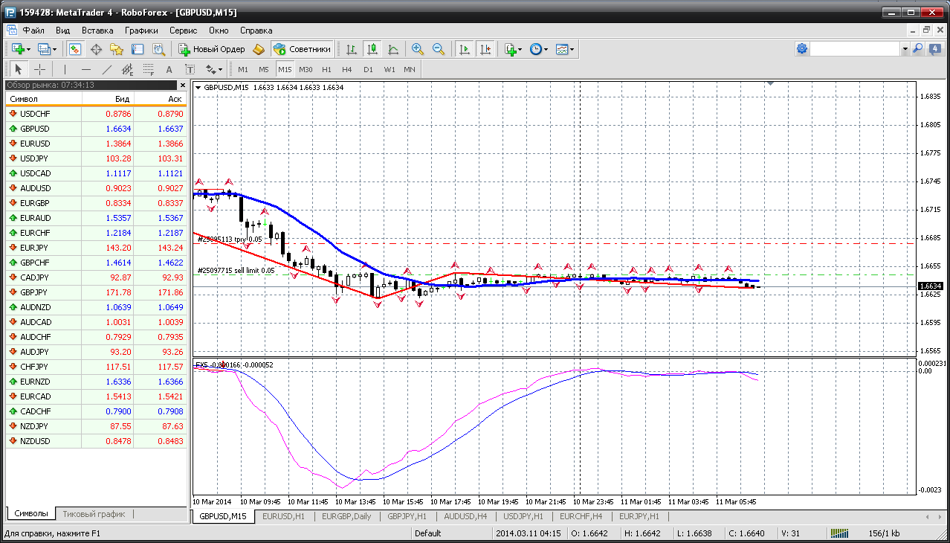Screen dimensions: 950x543
Task: Click the Новый Ордер button
Action: point(212,49)
